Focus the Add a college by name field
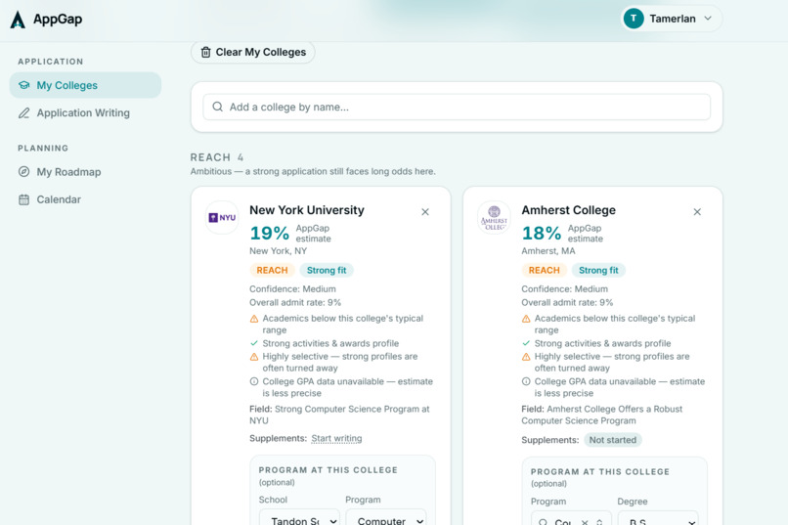Image resolution: width=788 pixels, height=525 pixels. 457,107
